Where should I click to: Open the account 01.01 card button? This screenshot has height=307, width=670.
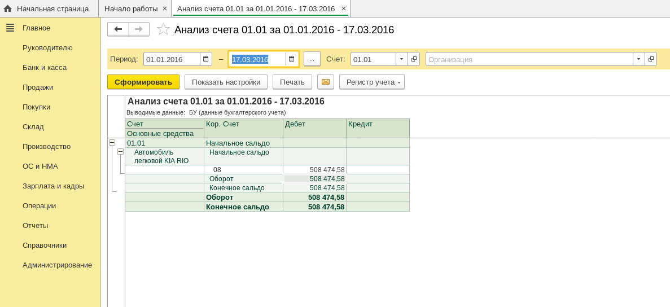point(414,59)
